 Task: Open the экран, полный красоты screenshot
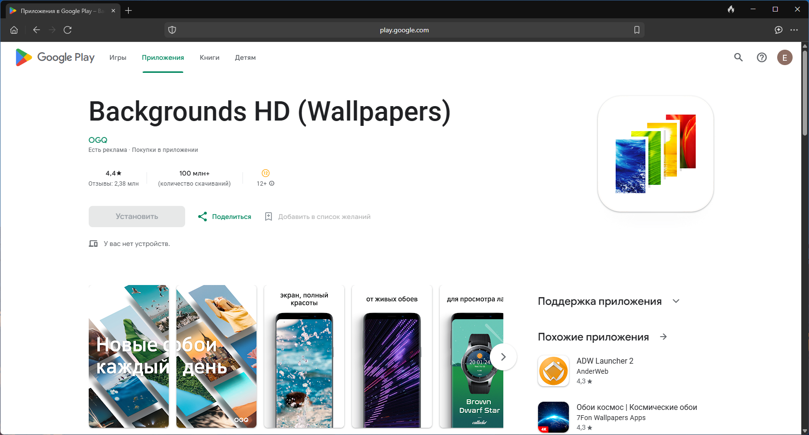(304, 356)
